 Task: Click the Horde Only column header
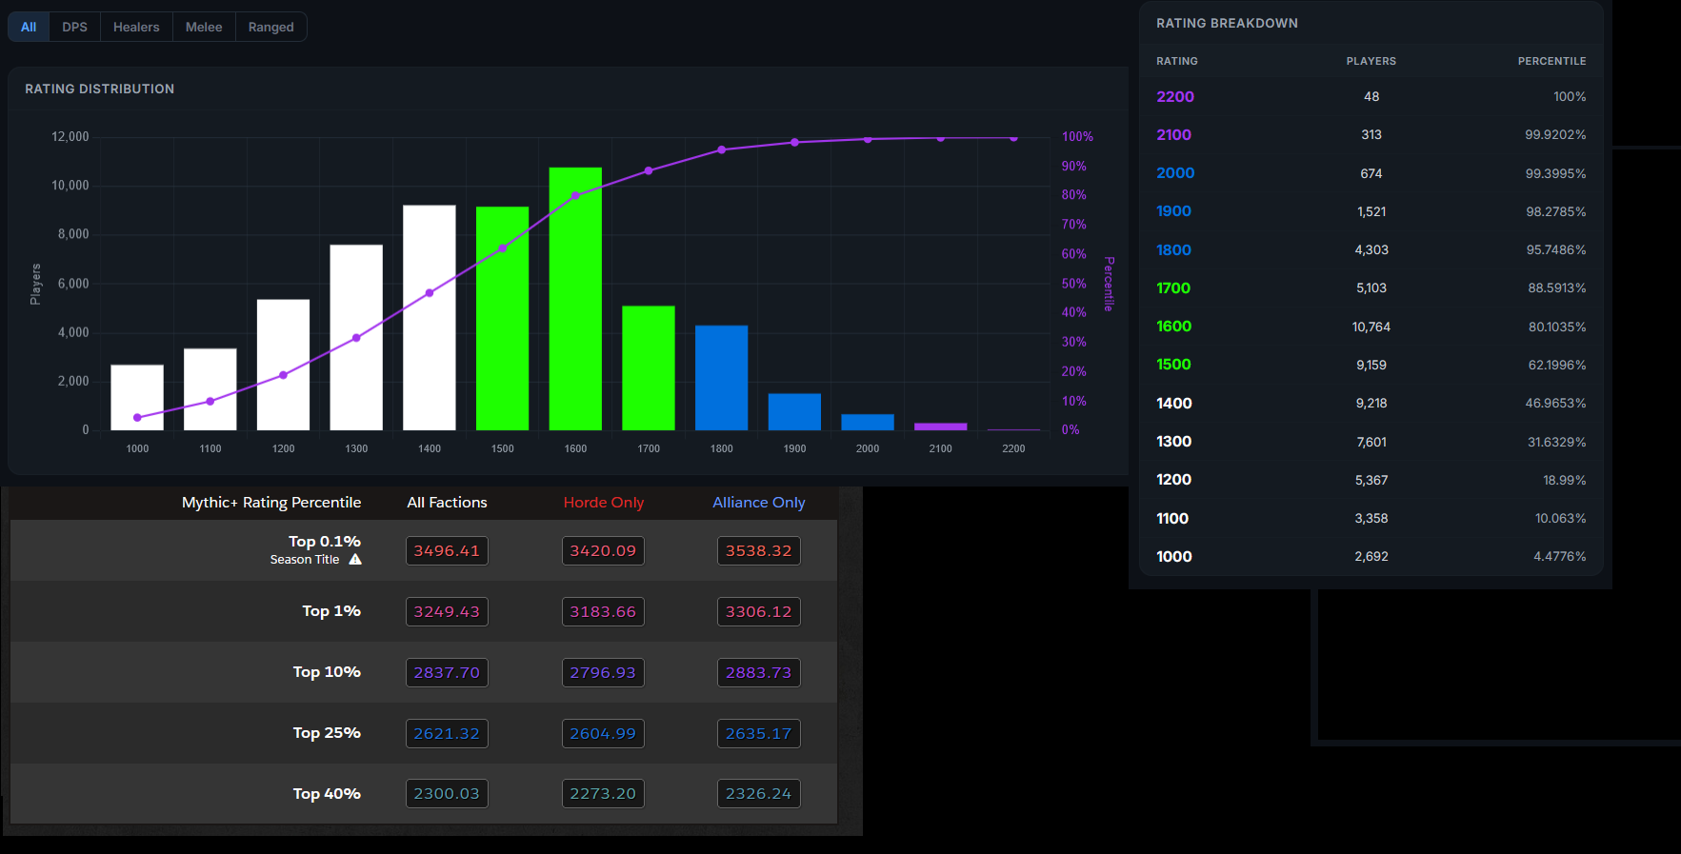pos(604,503)
